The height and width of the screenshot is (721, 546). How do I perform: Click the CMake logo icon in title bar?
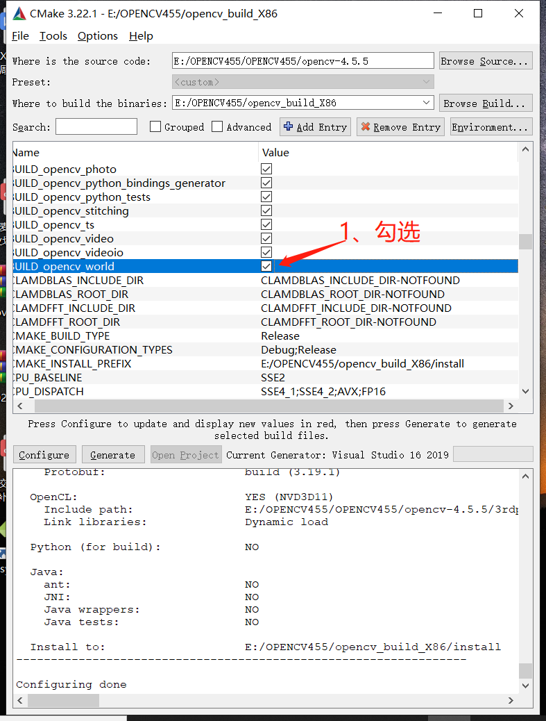19,13
